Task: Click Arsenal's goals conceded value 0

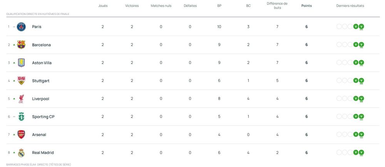Action: click(248, 135)
